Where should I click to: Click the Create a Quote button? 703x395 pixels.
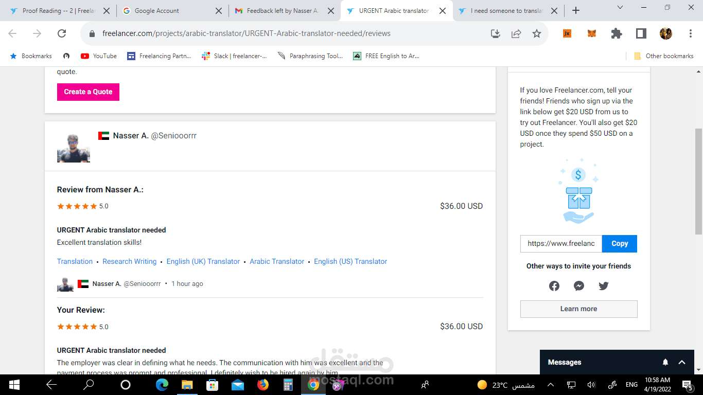(88, 92)
